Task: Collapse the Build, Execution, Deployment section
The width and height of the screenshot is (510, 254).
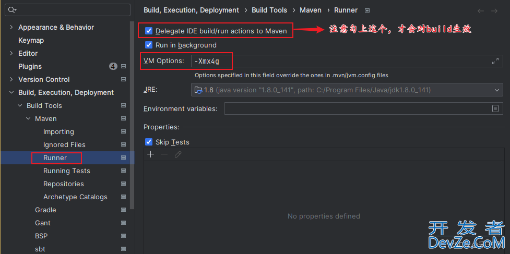Action: point(11,92)
